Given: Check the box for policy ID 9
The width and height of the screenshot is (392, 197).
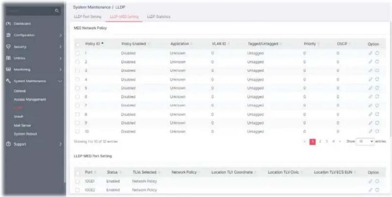Looking at the screenshot, I should [78, 123].
